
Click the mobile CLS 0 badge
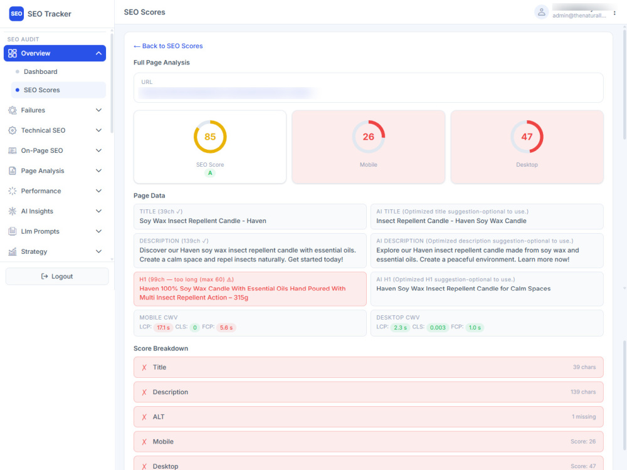(195, 328)
